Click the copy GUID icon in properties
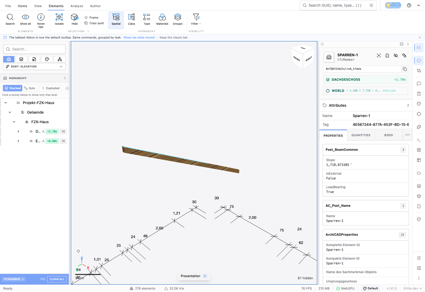 pyautogui.click(x=405, y=69)
